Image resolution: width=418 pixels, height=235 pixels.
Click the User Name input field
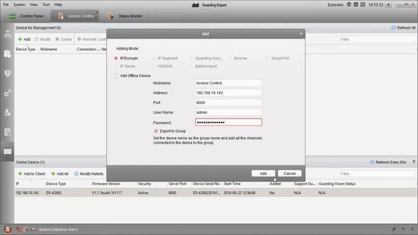[x=228, y=112]
